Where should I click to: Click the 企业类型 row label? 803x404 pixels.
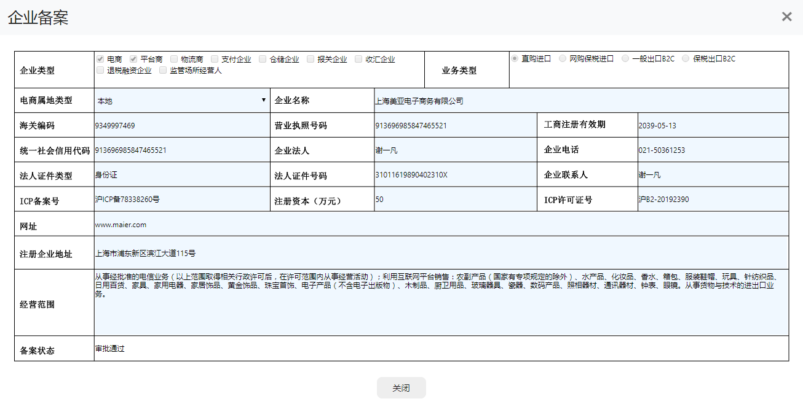click(x=37, y=71)
